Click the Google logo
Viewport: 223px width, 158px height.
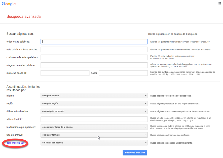[x=9, y=4]
